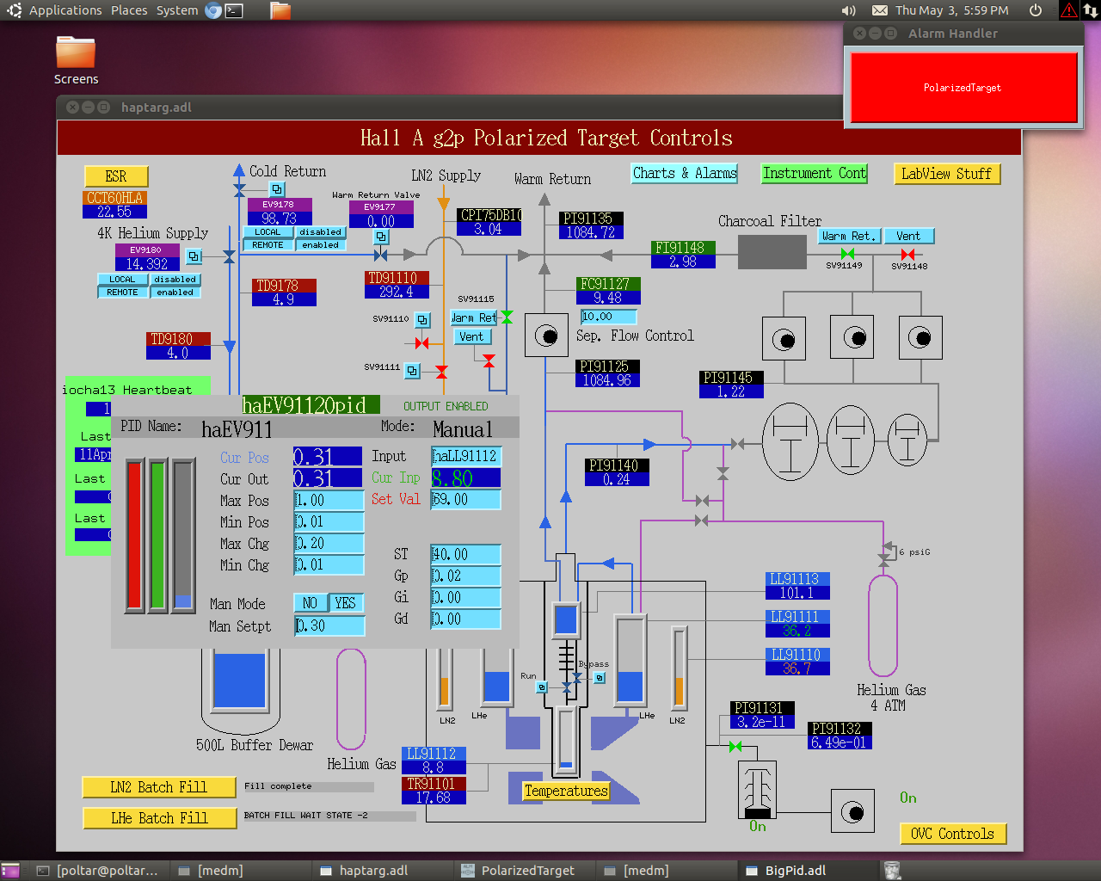Click the leftmost pump below Charcoal Filter
The image size is (1101, 881).
784,338
